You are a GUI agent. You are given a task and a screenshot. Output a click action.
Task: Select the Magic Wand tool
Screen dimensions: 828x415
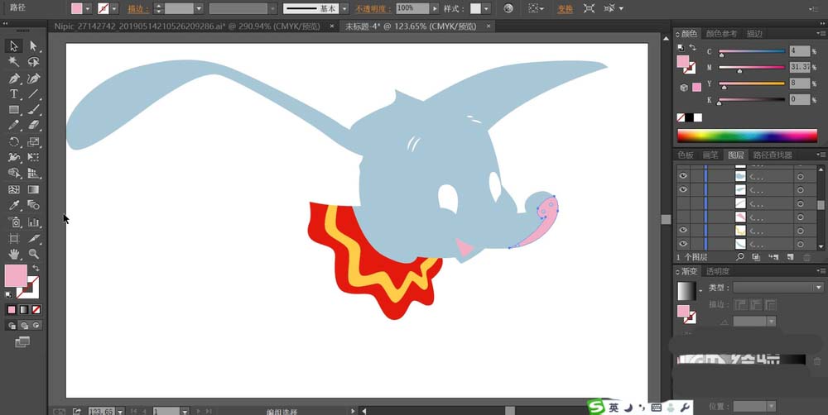(14, 62)
